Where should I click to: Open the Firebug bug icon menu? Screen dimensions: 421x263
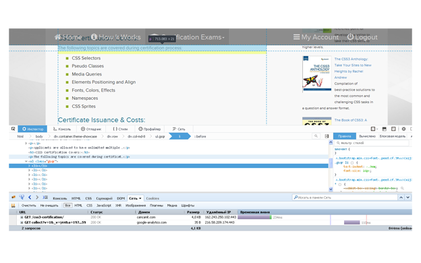point(13,198)
